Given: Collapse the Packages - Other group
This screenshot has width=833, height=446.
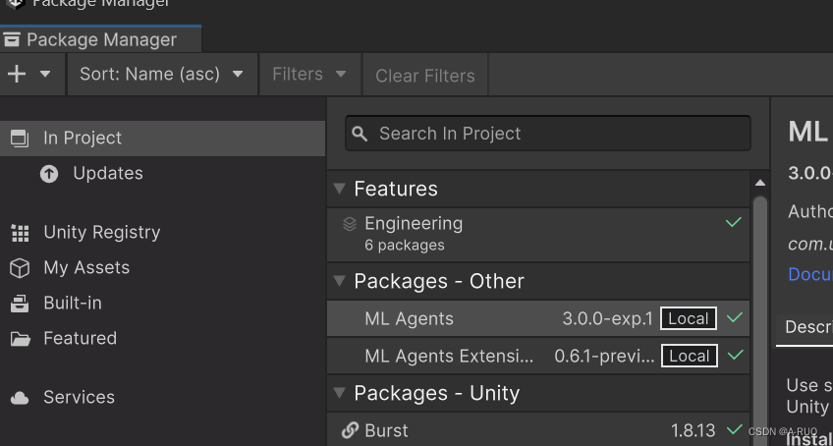Looking at the screenshot, I should coord(340,281).
